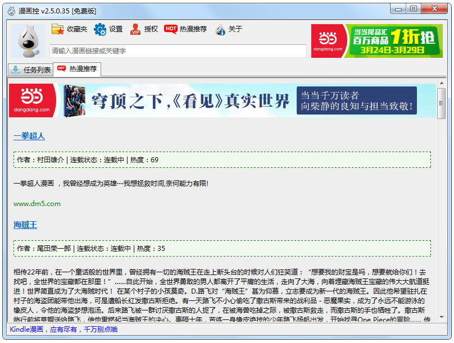Click the vertical scrollbar thumb
Image resolution: width=454 pixels, height=343 pixels.
click(441, 103)
